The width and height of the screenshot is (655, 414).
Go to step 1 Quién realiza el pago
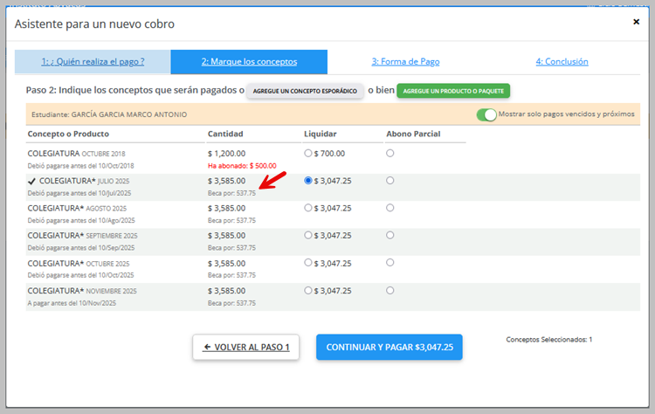pyautogui.click(x=93, y=62)
